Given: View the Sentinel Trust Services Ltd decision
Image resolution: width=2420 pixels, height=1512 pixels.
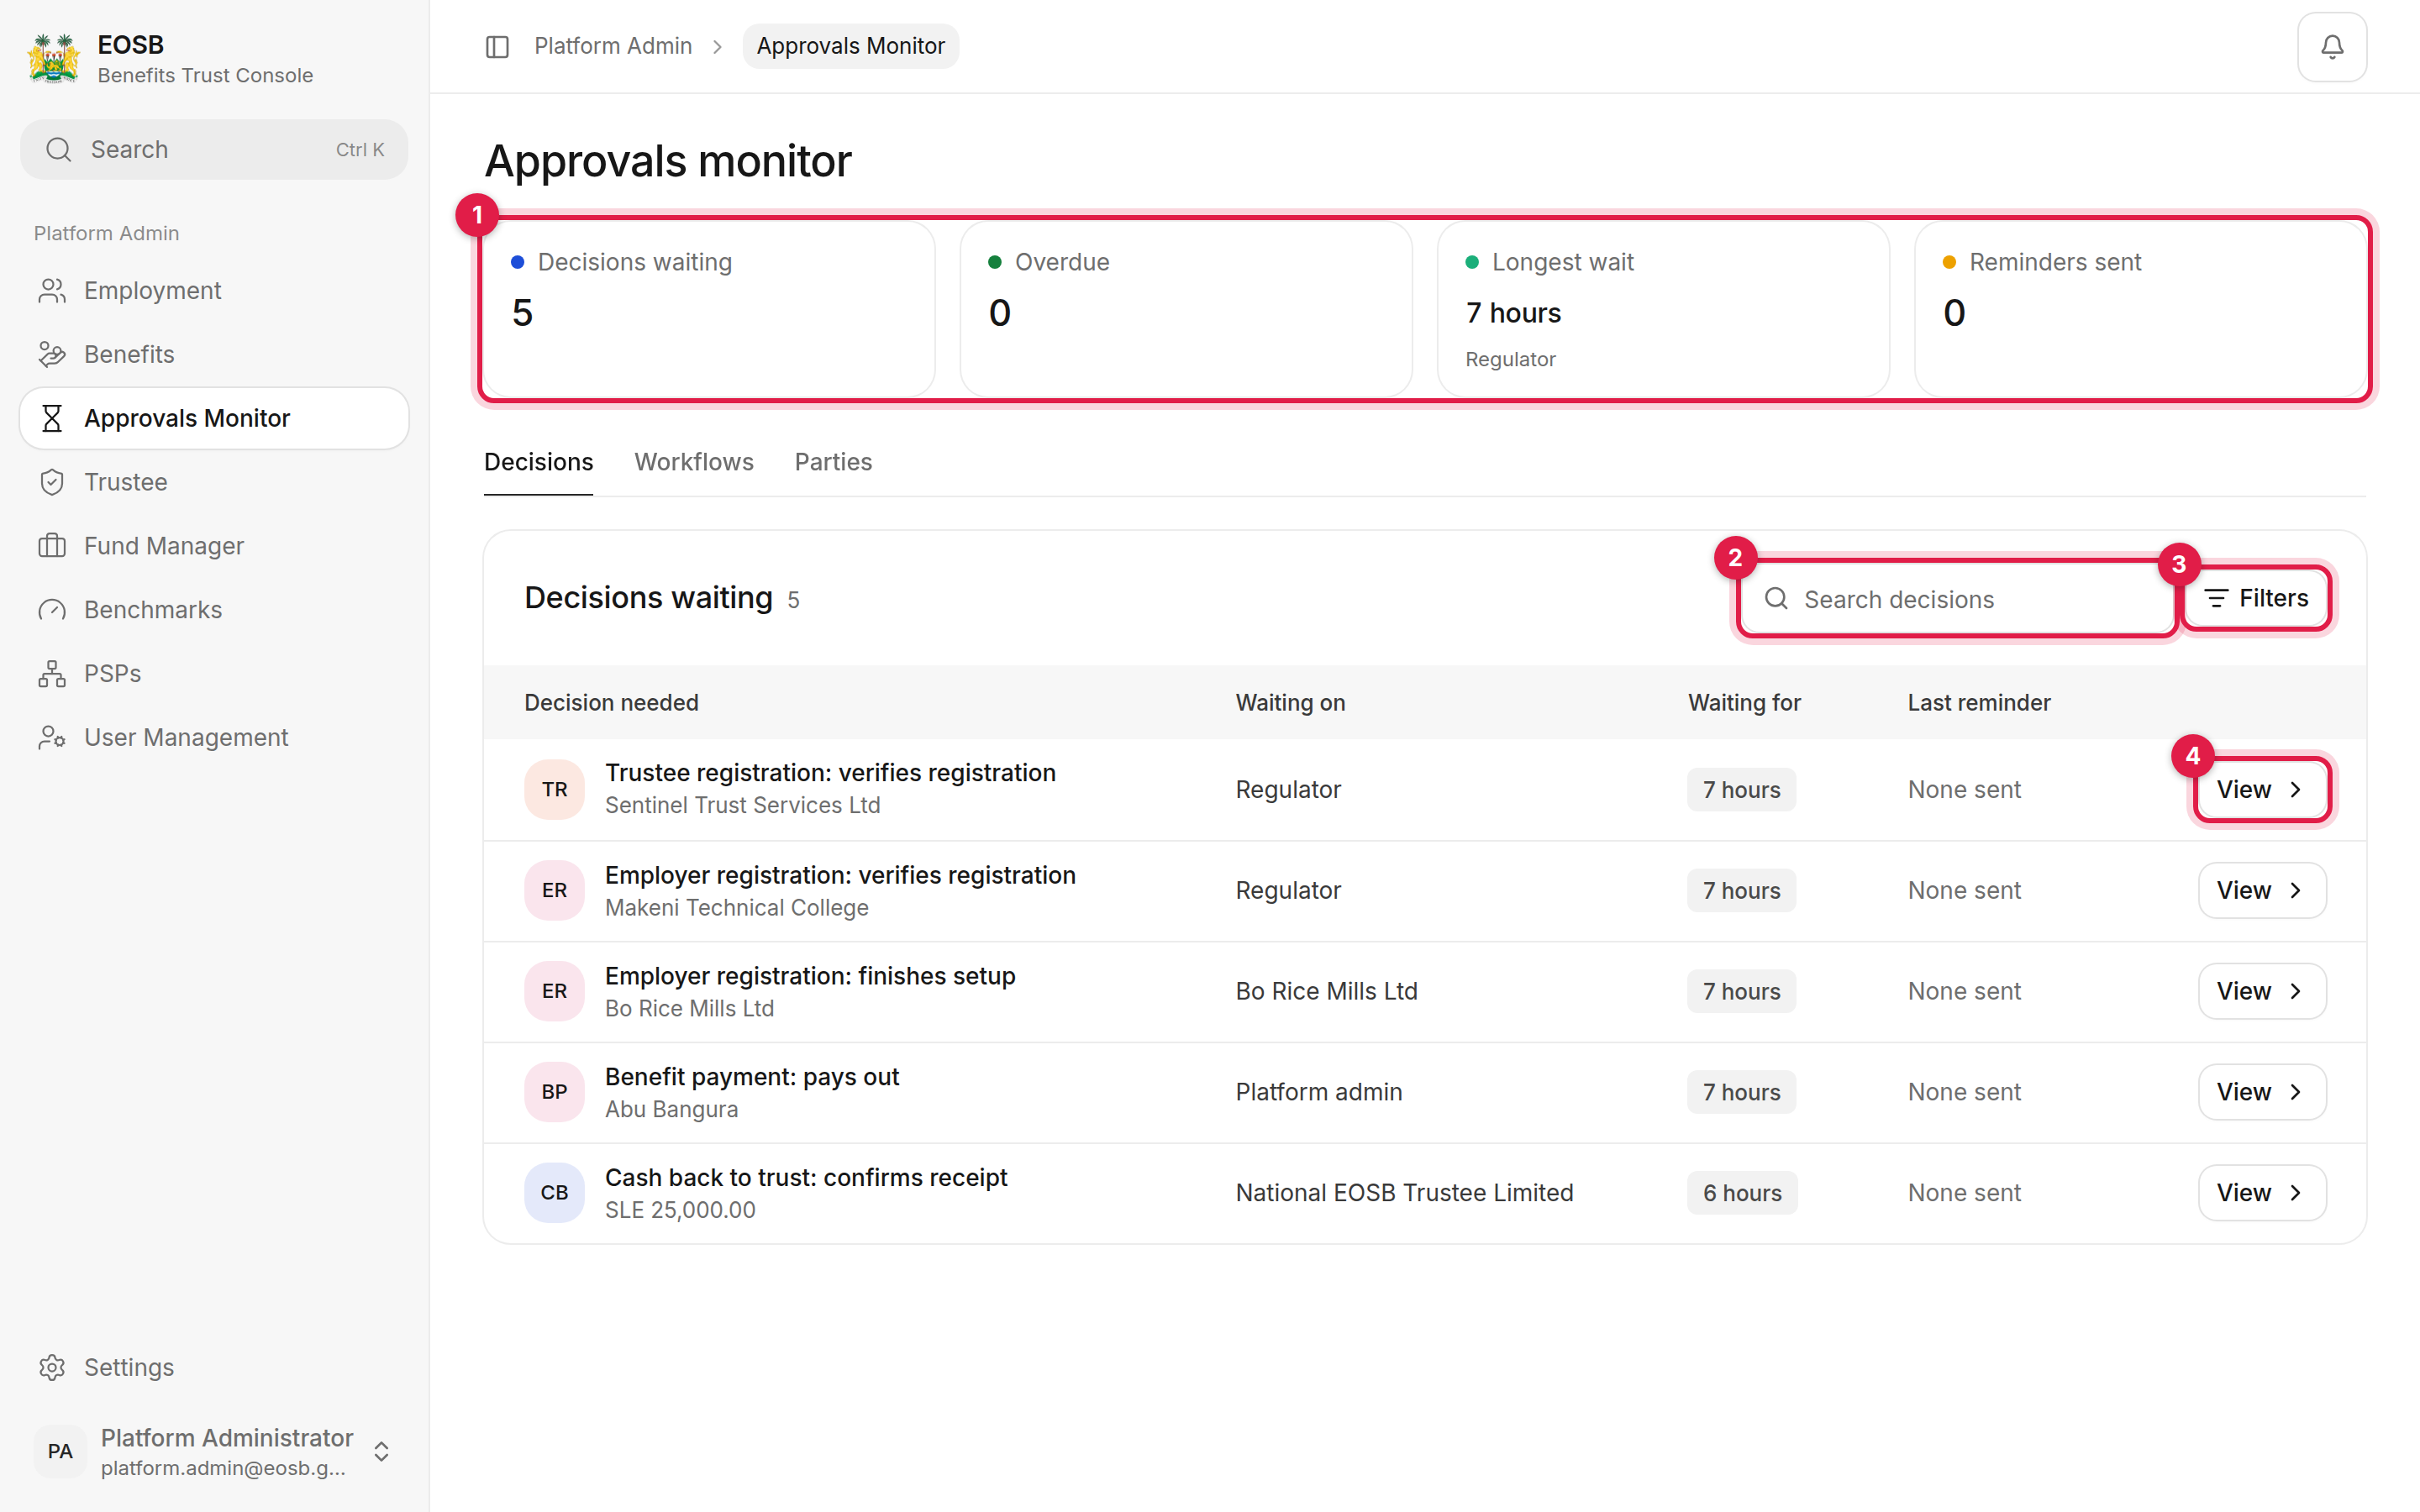Looking at the screenshot, I should (2261, 789).
